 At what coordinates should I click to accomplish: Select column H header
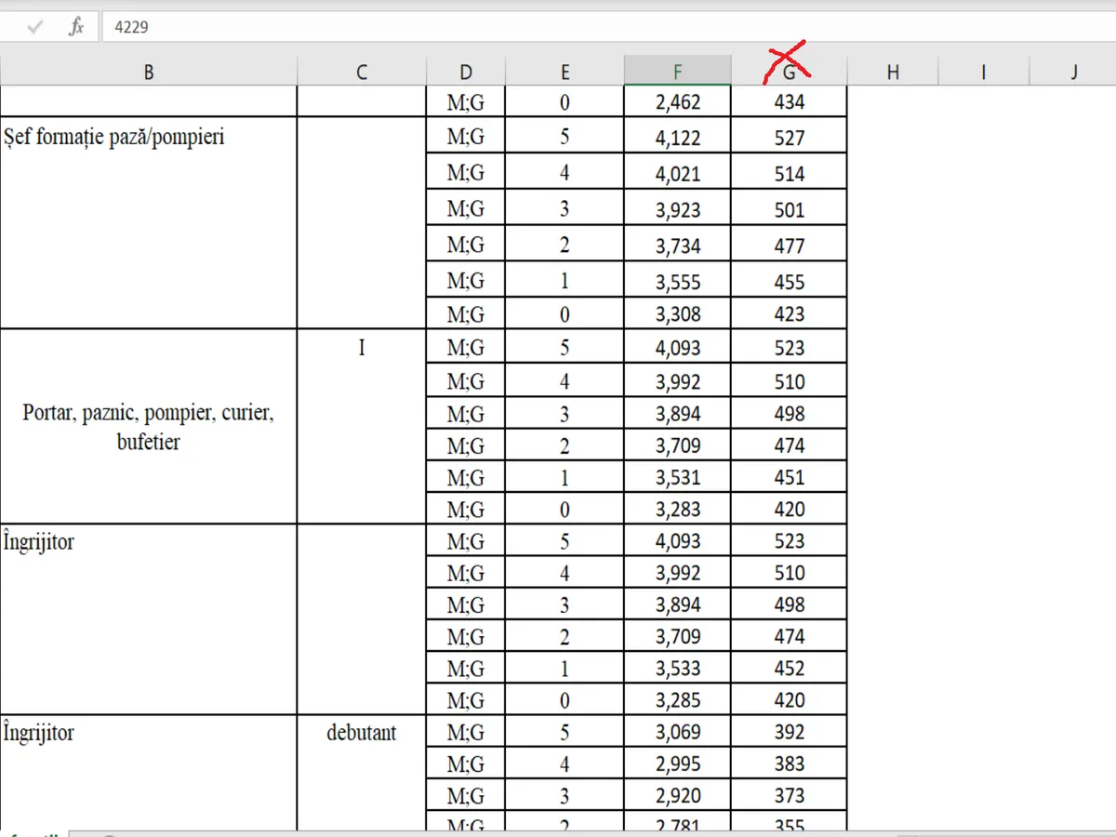click(x=893, y=72)
